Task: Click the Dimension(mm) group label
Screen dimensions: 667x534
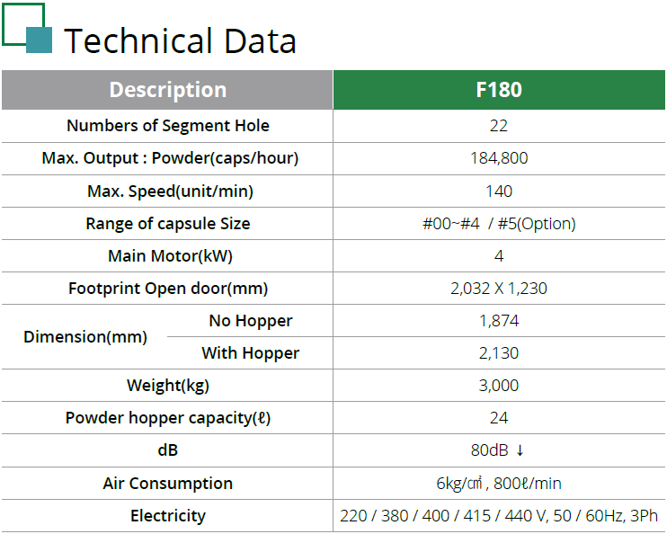Action: coord(85,337)
